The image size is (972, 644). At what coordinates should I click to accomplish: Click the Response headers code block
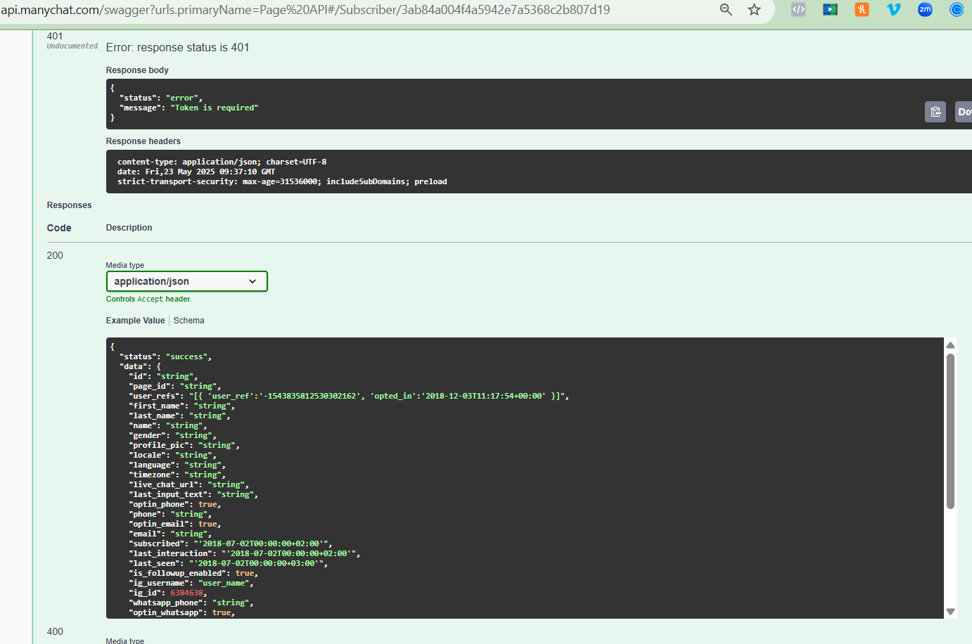[539, 172]
